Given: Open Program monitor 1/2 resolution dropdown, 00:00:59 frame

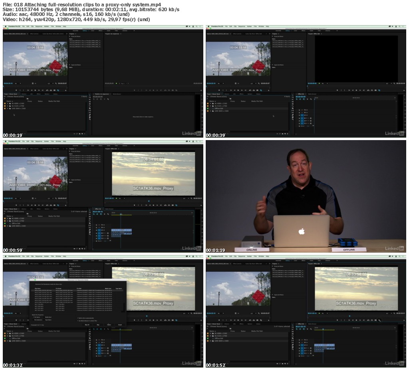Looking at the screenshot, I should (186, 198).
